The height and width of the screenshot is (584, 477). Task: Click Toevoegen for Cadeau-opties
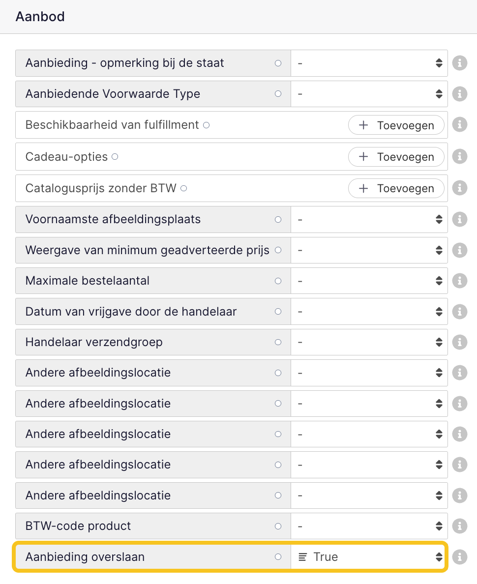click(x=396, y=157)
